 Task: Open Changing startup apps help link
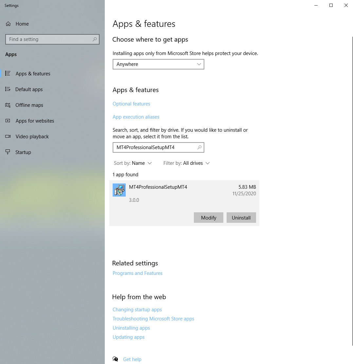click(x=137, y=309)
